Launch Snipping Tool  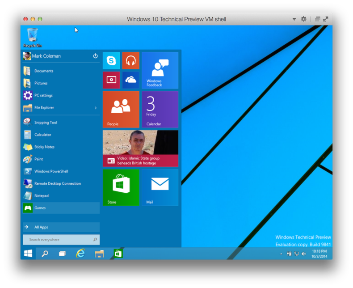pyautogui.click(x=61, y=123)
